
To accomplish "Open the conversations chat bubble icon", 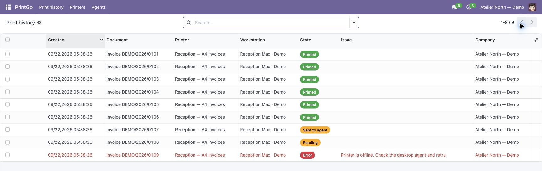I will point(454,7).
